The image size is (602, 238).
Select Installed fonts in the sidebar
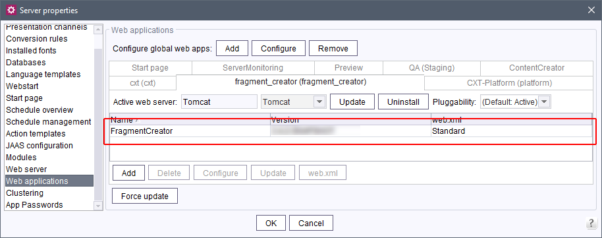click(x=49, y=51)
